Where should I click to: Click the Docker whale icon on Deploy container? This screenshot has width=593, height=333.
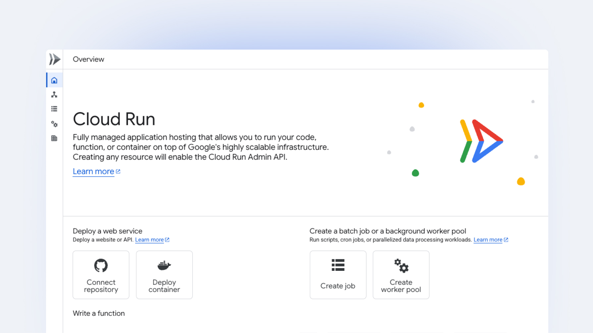pos(164,265)
